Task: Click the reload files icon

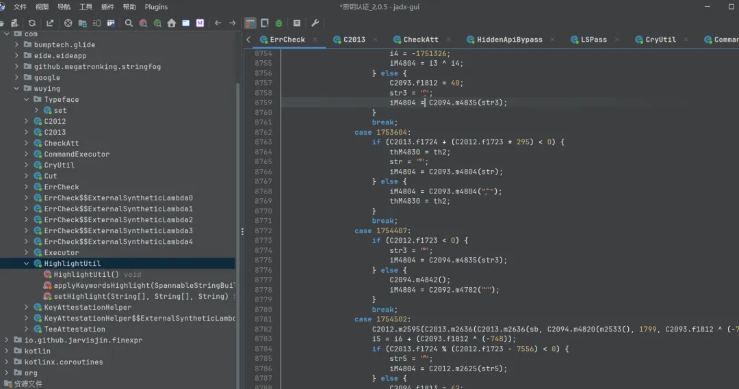Action: pos(32,23)
